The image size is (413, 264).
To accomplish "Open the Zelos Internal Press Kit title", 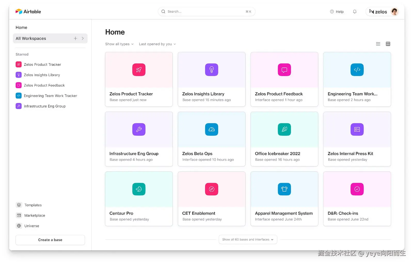I will click(351, 154).
